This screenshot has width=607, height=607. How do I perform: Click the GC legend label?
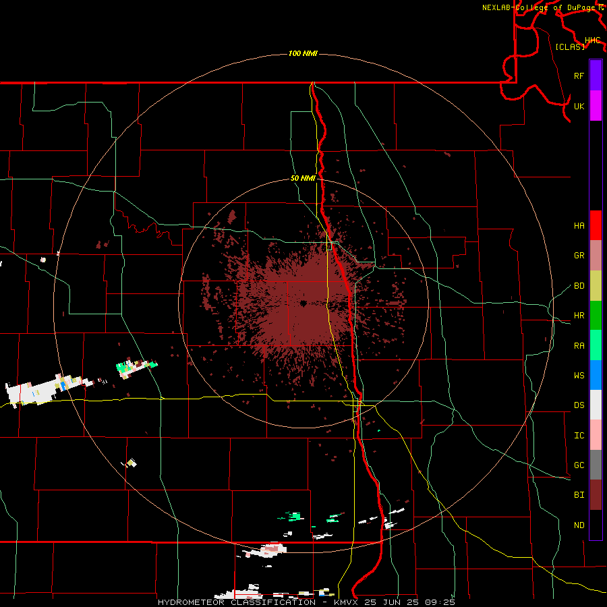tap(579, 465)
